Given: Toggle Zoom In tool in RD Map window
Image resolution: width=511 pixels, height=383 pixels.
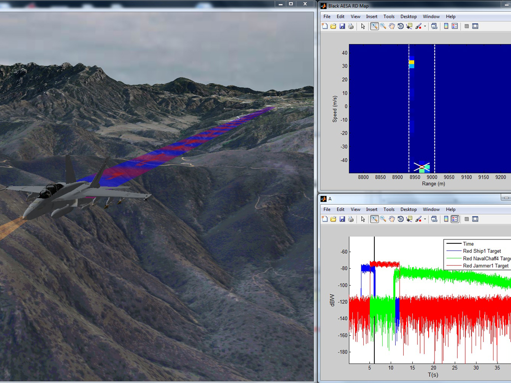Looking at the screenshot, I should click(x=374, y=26).
